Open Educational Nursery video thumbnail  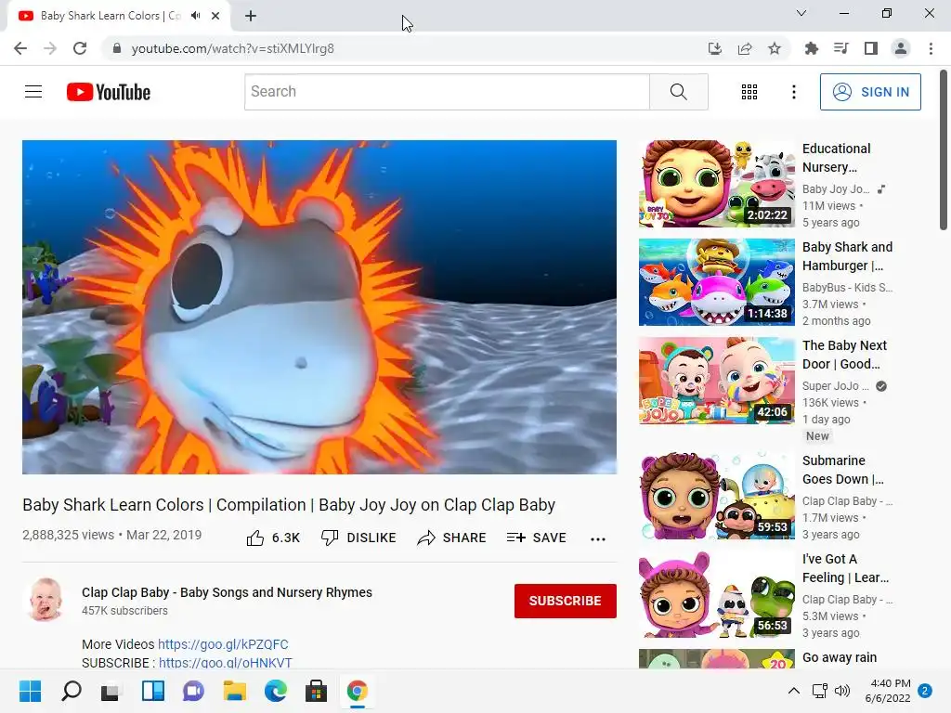tap(716, 184)
